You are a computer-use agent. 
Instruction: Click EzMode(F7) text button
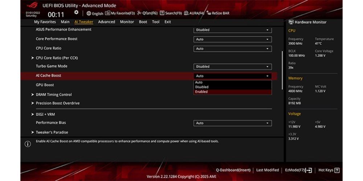click(295, 170)
